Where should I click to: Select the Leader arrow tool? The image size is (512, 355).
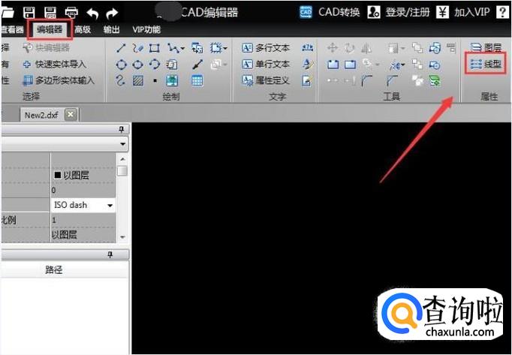pos(197,65)
